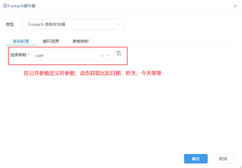Click the gear icon beside Foreach循环器 title

tap(5, 6)
